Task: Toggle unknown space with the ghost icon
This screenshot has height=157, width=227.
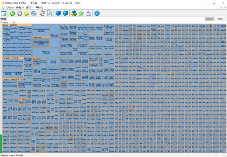Action: coord(88,13)
